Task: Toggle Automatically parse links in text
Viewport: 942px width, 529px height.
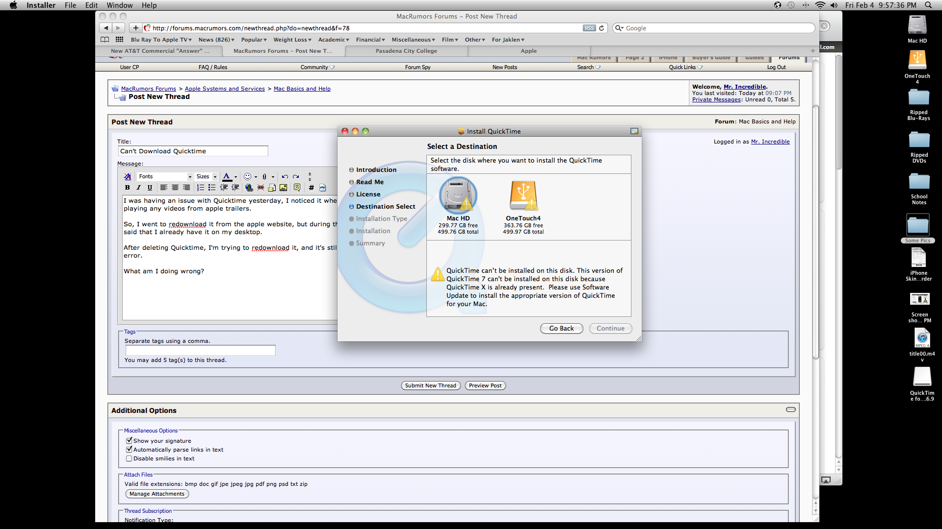Action: [129, 449]
